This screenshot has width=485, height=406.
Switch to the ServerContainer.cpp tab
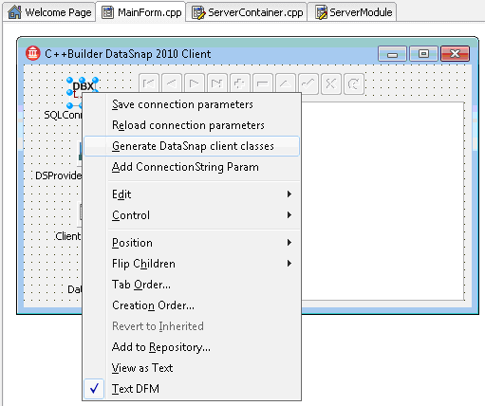(x=247, y=12)
